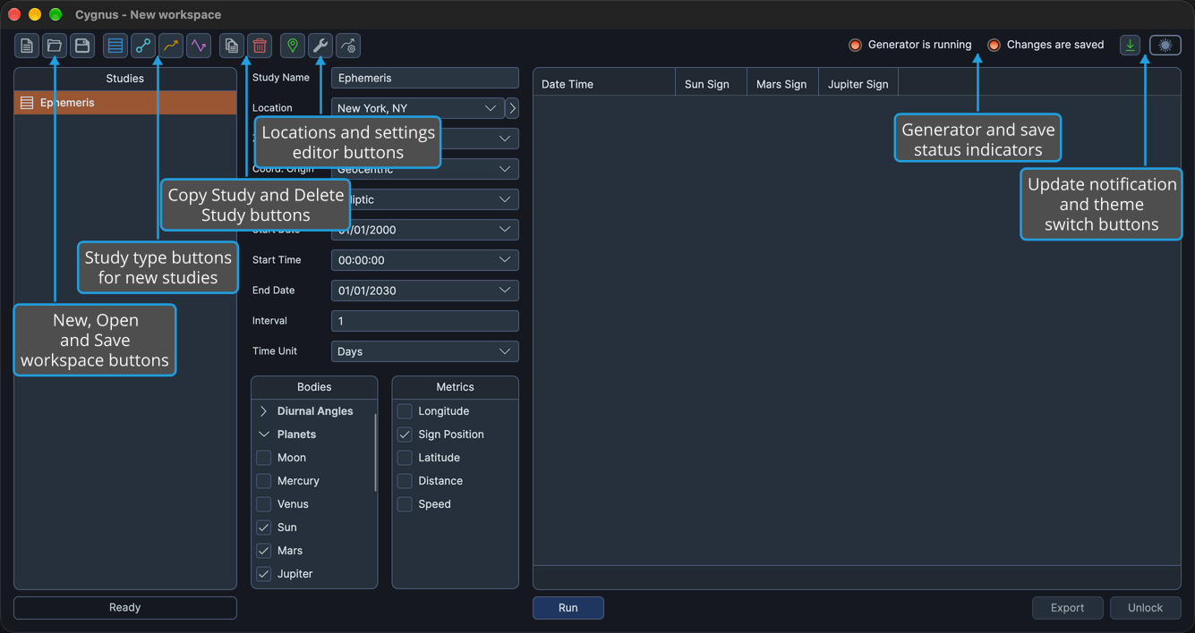Click the Study Name input field
Image resolution: width=1195 pixels, height=633 pixels.
click(x=424, y=78)
